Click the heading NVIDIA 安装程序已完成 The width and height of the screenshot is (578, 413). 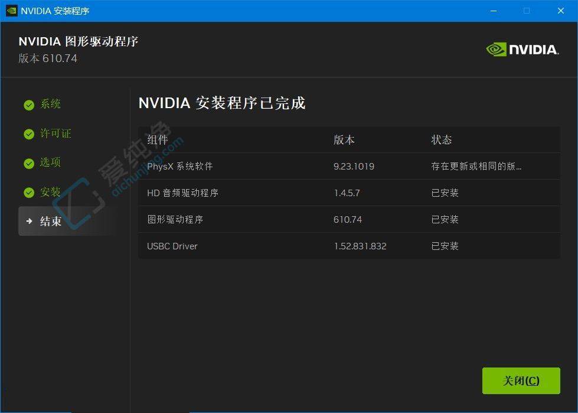222,103
